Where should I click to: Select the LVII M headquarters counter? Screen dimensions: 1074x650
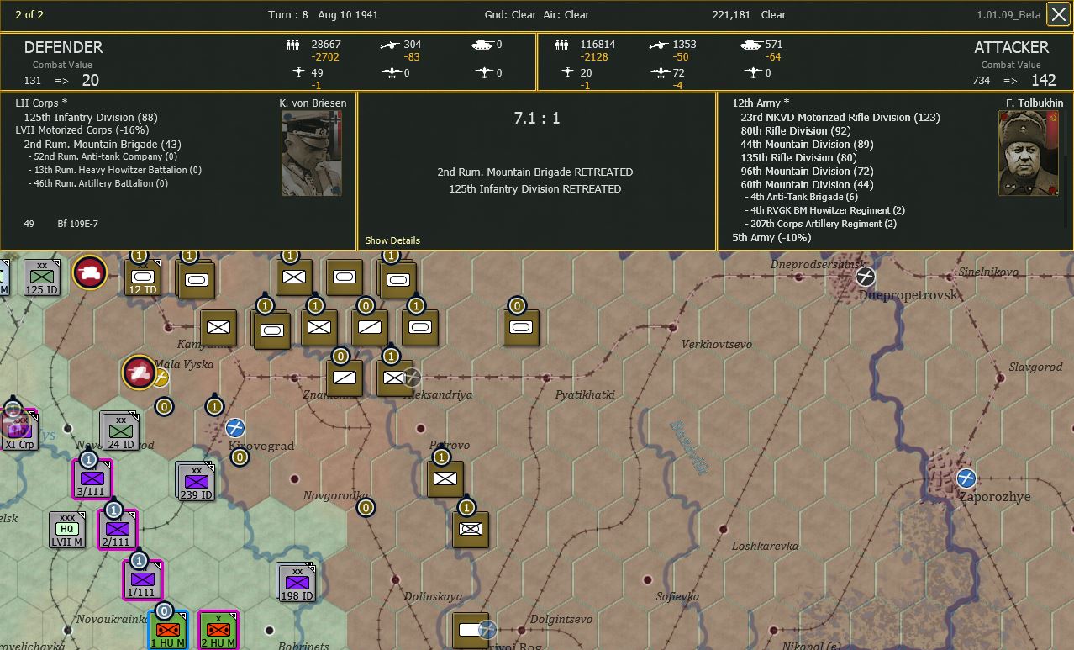(67, 530)
